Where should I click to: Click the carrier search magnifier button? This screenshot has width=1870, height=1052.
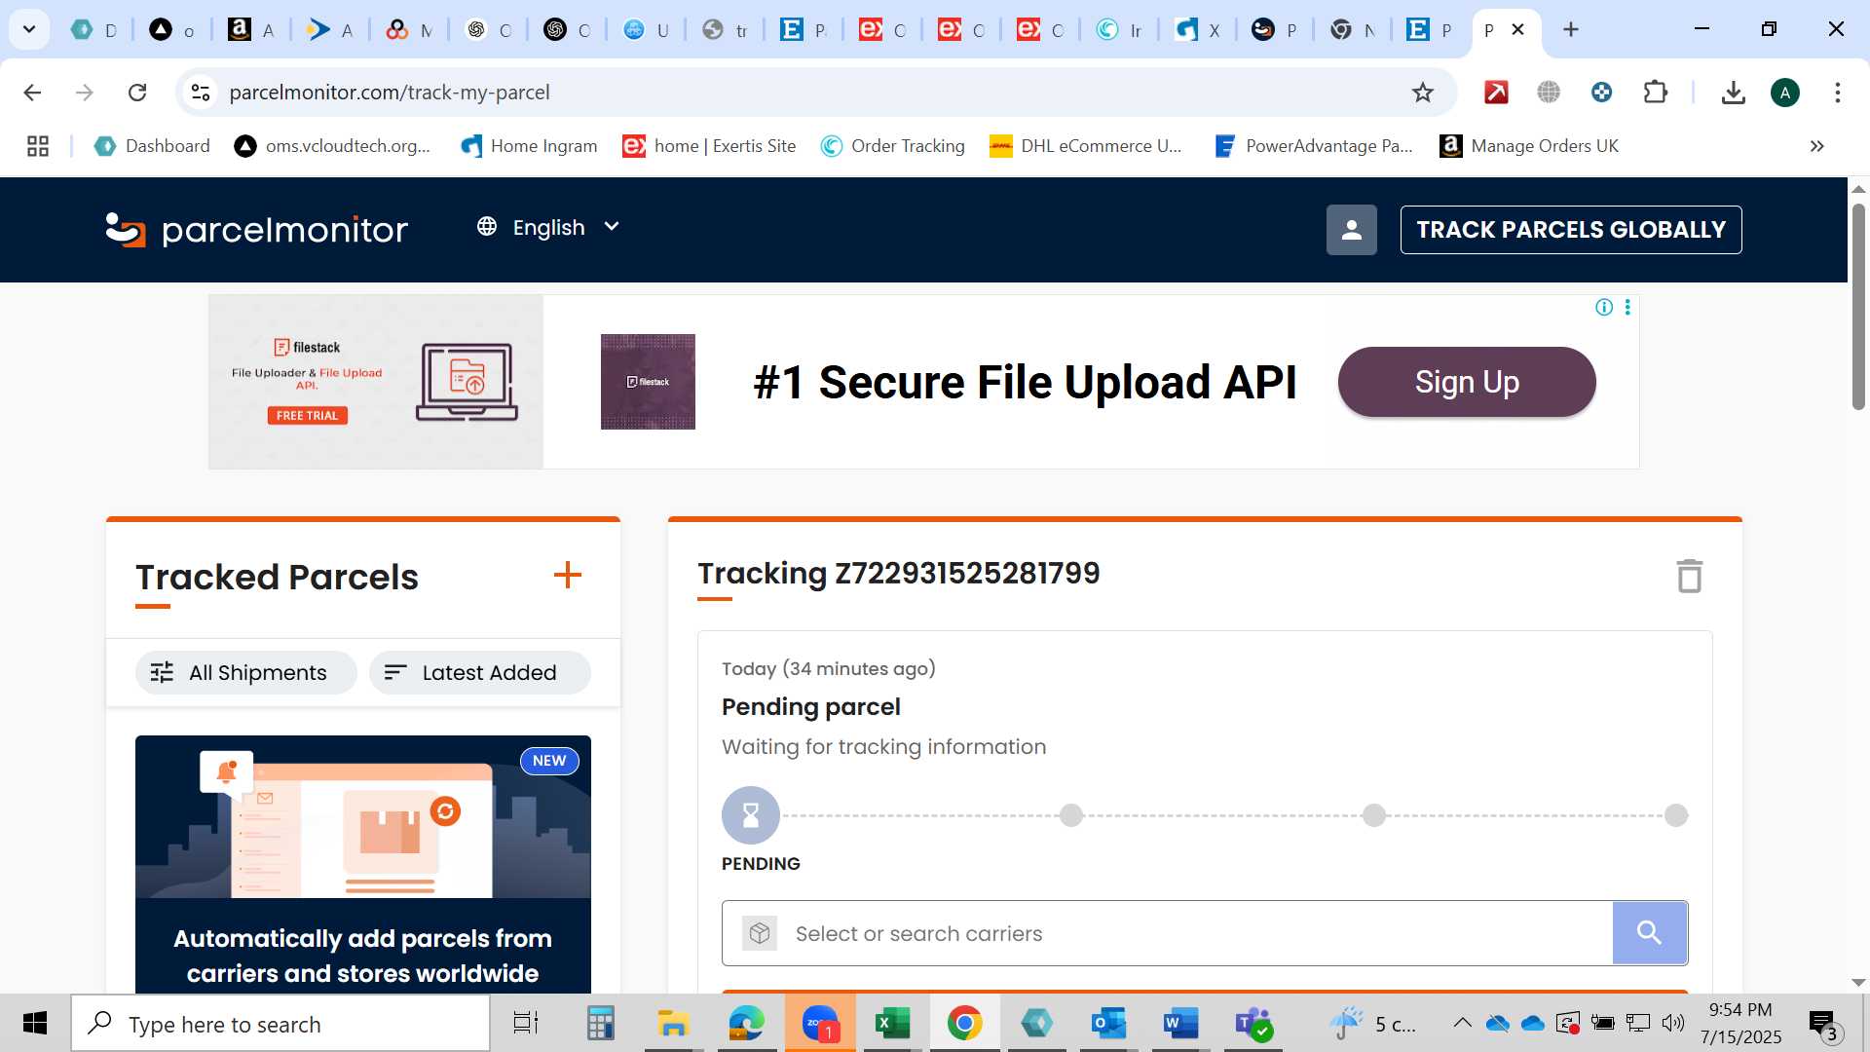point(1649,932)
